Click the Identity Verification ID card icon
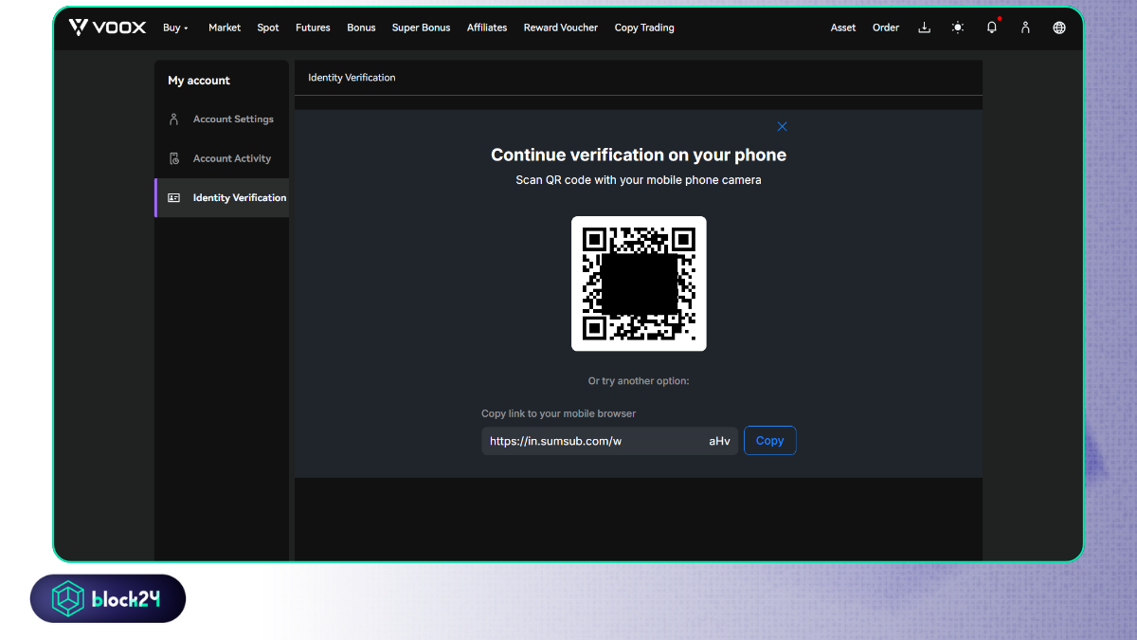Screen dimensions: 1137x640 tap(173, 197)
